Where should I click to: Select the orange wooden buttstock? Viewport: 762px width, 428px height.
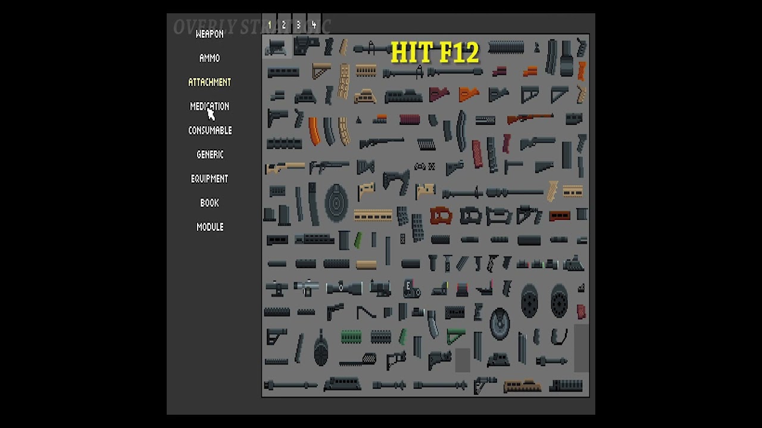click(469, 94)
